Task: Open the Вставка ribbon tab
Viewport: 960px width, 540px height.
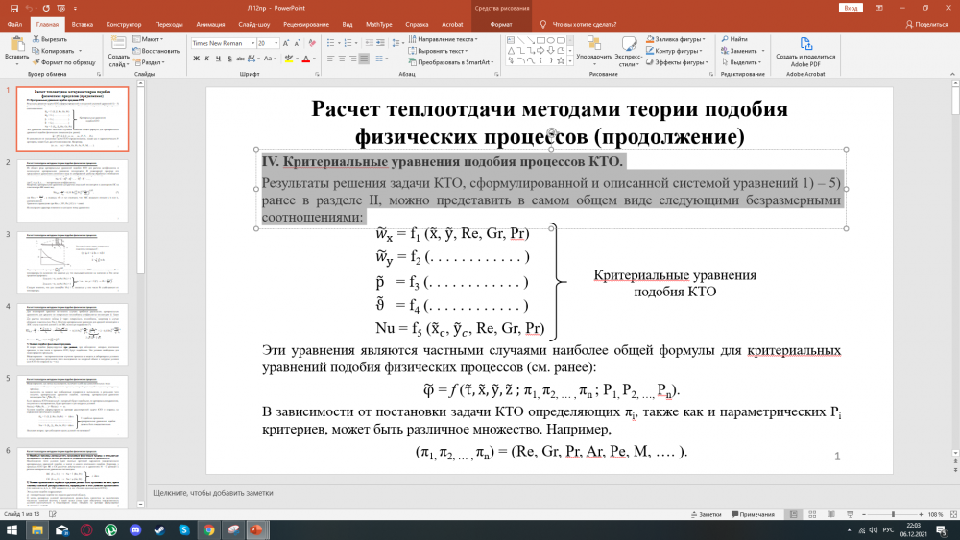Action: (x=82, y=25)
